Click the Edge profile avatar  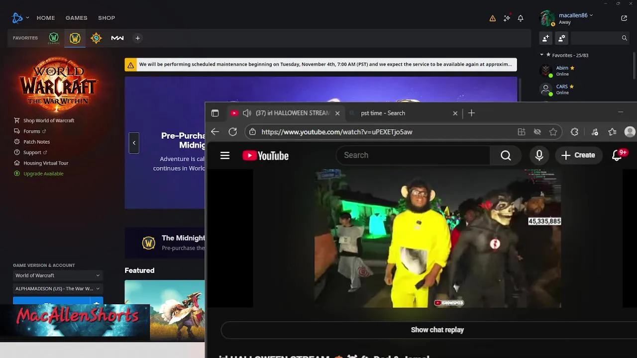coord(630,132)
